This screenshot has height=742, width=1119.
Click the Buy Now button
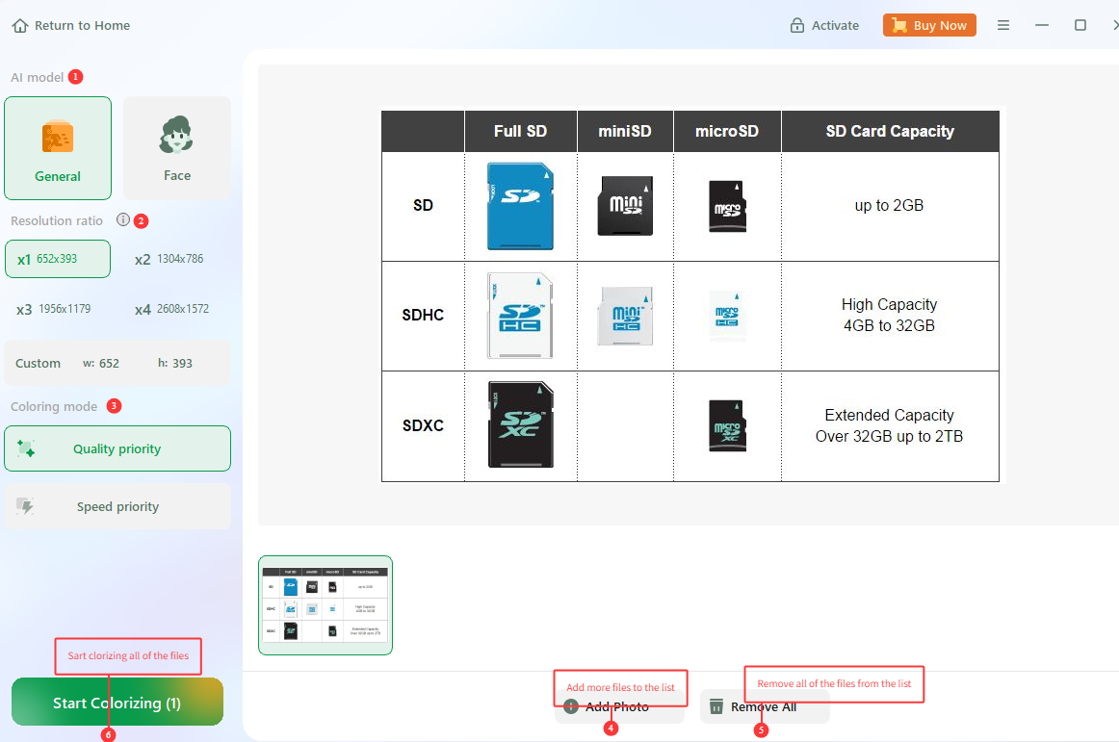tap(929, 25)
